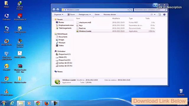Open the Ordinateur desktop icon

(x=6, y=17)
